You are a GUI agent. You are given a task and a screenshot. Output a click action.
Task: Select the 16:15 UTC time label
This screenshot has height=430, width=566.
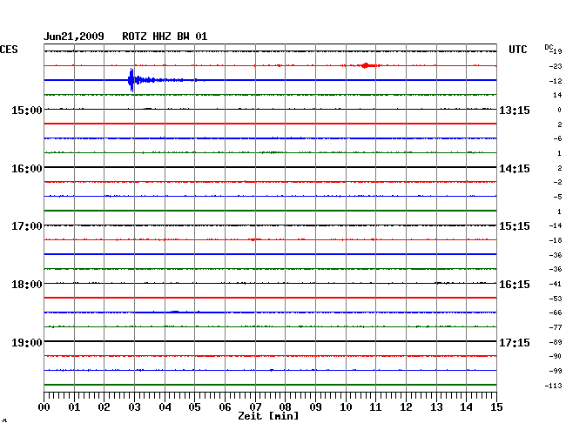point(515,285)
